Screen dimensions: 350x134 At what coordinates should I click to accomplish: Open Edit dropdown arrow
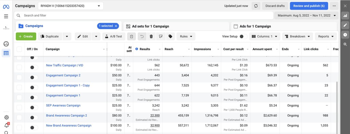click(x=96, y=36)
